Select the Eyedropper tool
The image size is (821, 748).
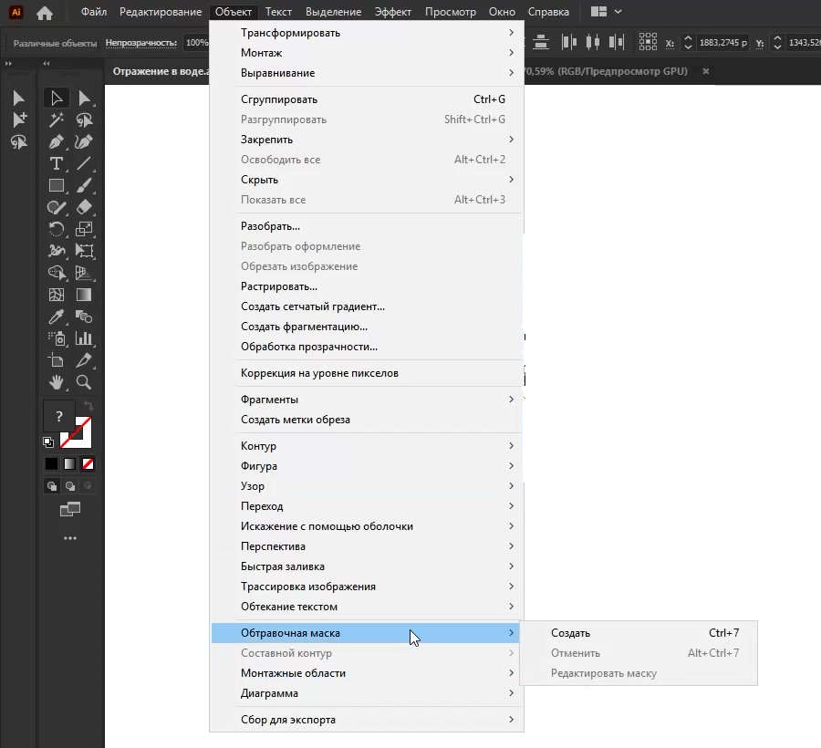[x=57, y=317]
